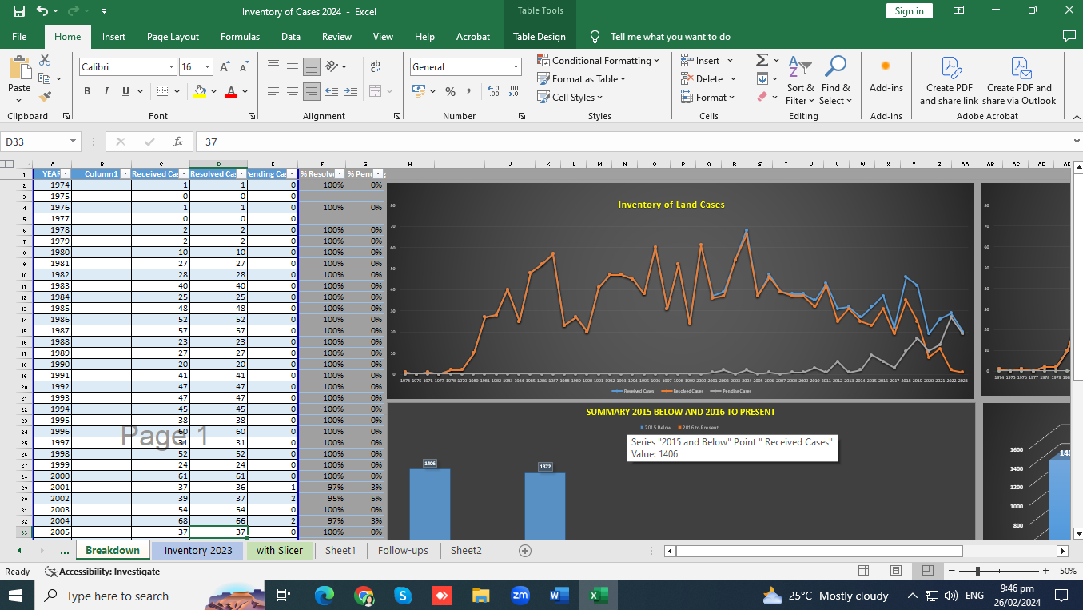1083x610 pixels.
Task: Toggle Align Right for the cell
Action: coord(312,91)
